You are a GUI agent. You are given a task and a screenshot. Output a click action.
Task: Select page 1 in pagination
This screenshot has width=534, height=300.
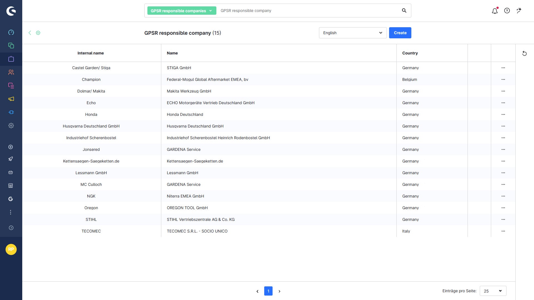click(x=268, y=291)
